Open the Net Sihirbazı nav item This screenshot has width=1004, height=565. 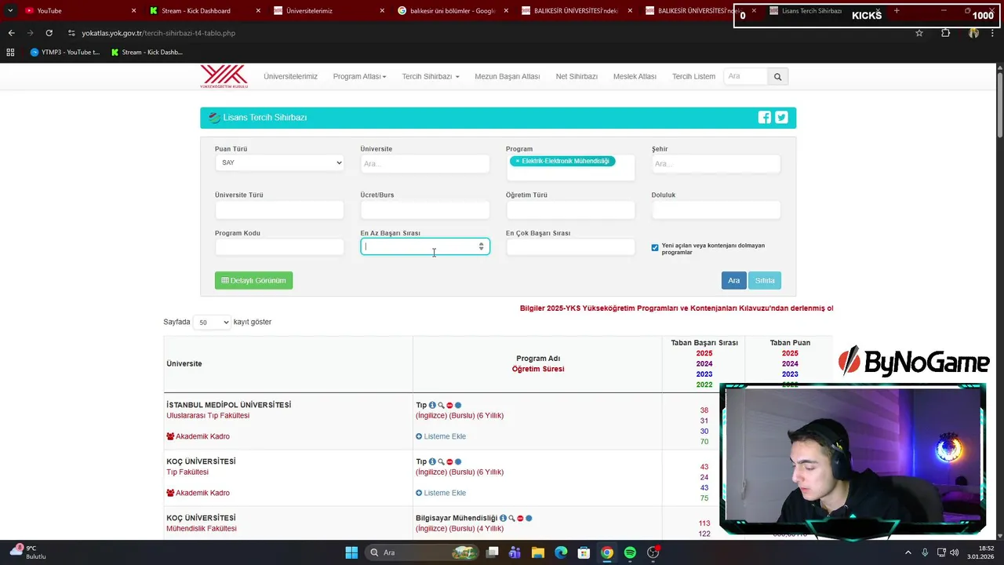pos(577,76)
